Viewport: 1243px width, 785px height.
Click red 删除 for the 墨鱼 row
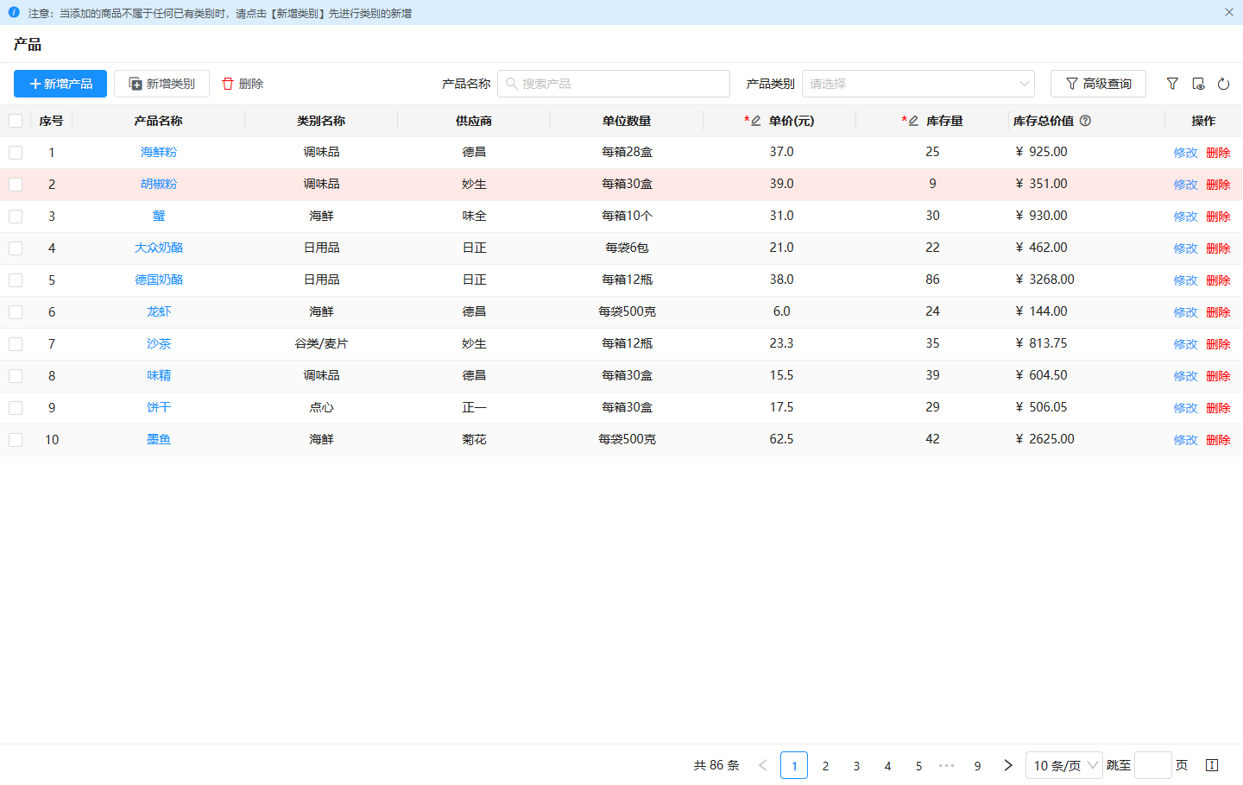pos(1218,440)
